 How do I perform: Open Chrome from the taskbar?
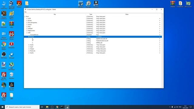tap(57, 107)
